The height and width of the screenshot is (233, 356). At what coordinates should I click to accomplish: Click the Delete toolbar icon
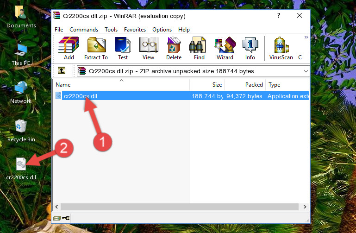174,48
